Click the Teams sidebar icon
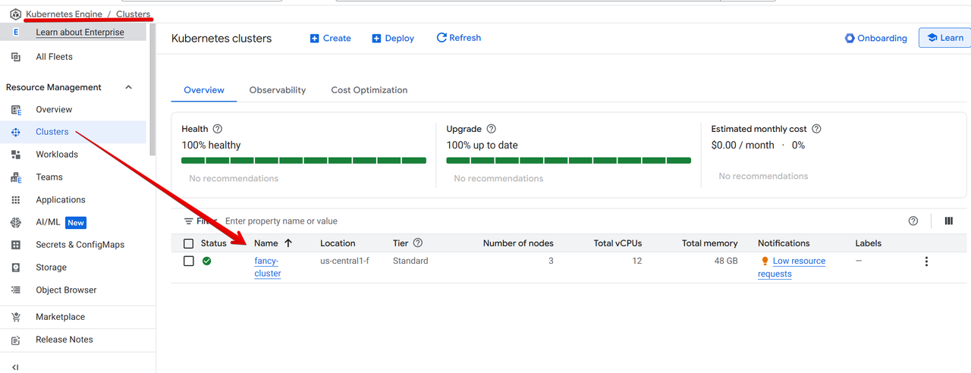The image size is (971, 373). click(16, 177)
